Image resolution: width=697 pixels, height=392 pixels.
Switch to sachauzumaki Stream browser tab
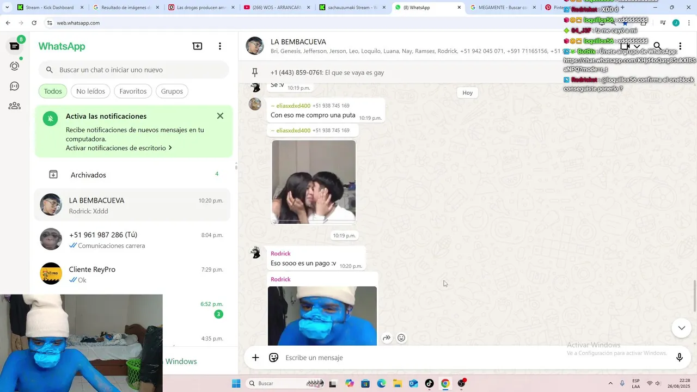352,8
